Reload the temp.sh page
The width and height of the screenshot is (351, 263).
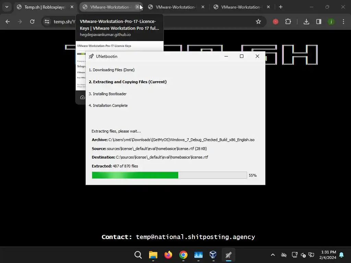click(x=32, y=22)
